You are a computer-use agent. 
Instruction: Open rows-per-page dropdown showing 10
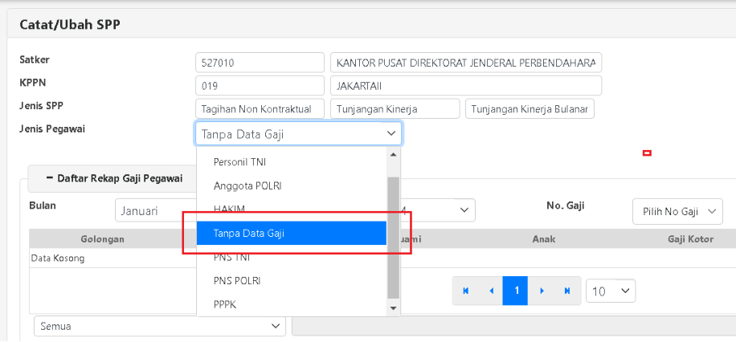(611, 291)
